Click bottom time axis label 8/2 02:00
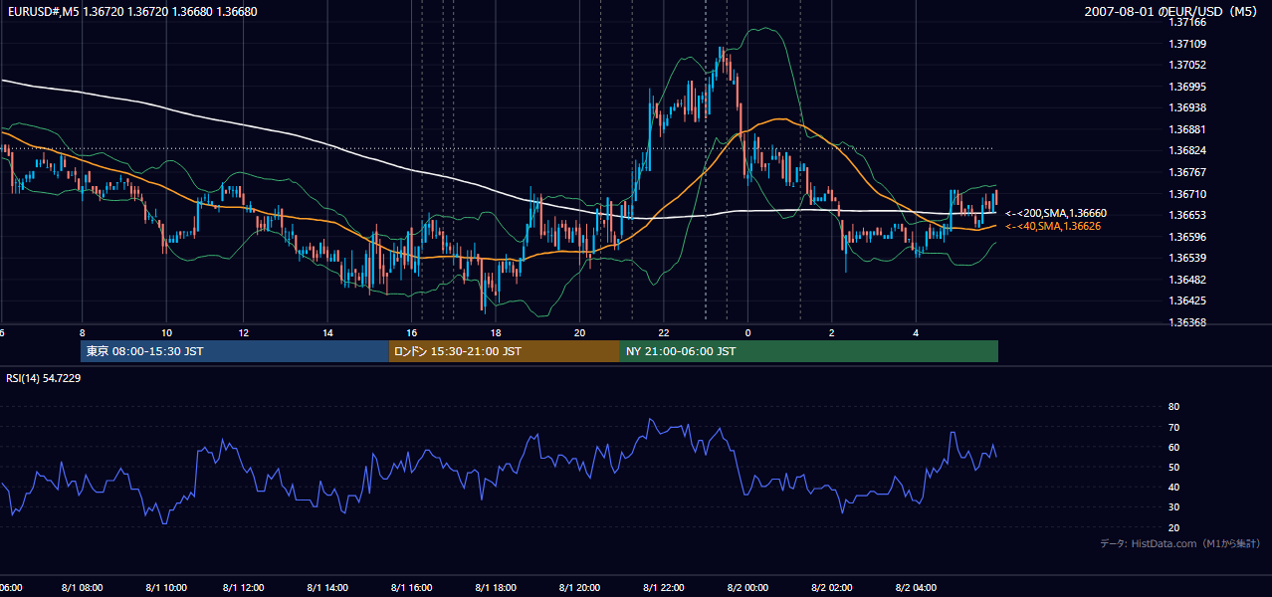This screenshot has height=597, width=1272. click(x=830, y=588)
